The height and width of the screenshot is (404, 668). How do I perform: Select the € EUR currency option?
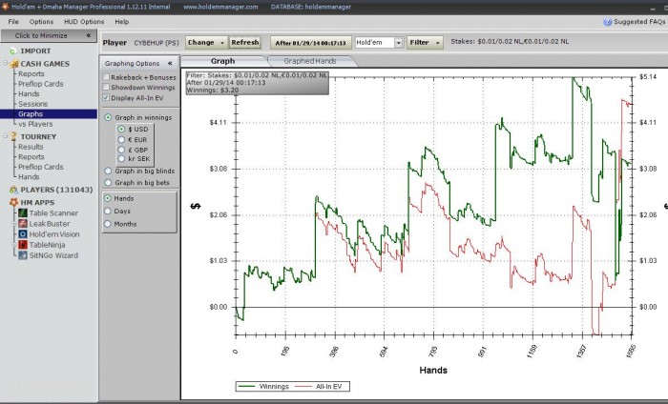121,139
